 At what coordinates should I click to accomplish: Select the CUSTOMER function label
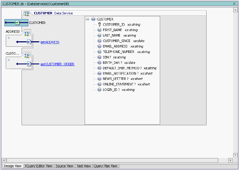click(x=37, y=23)
